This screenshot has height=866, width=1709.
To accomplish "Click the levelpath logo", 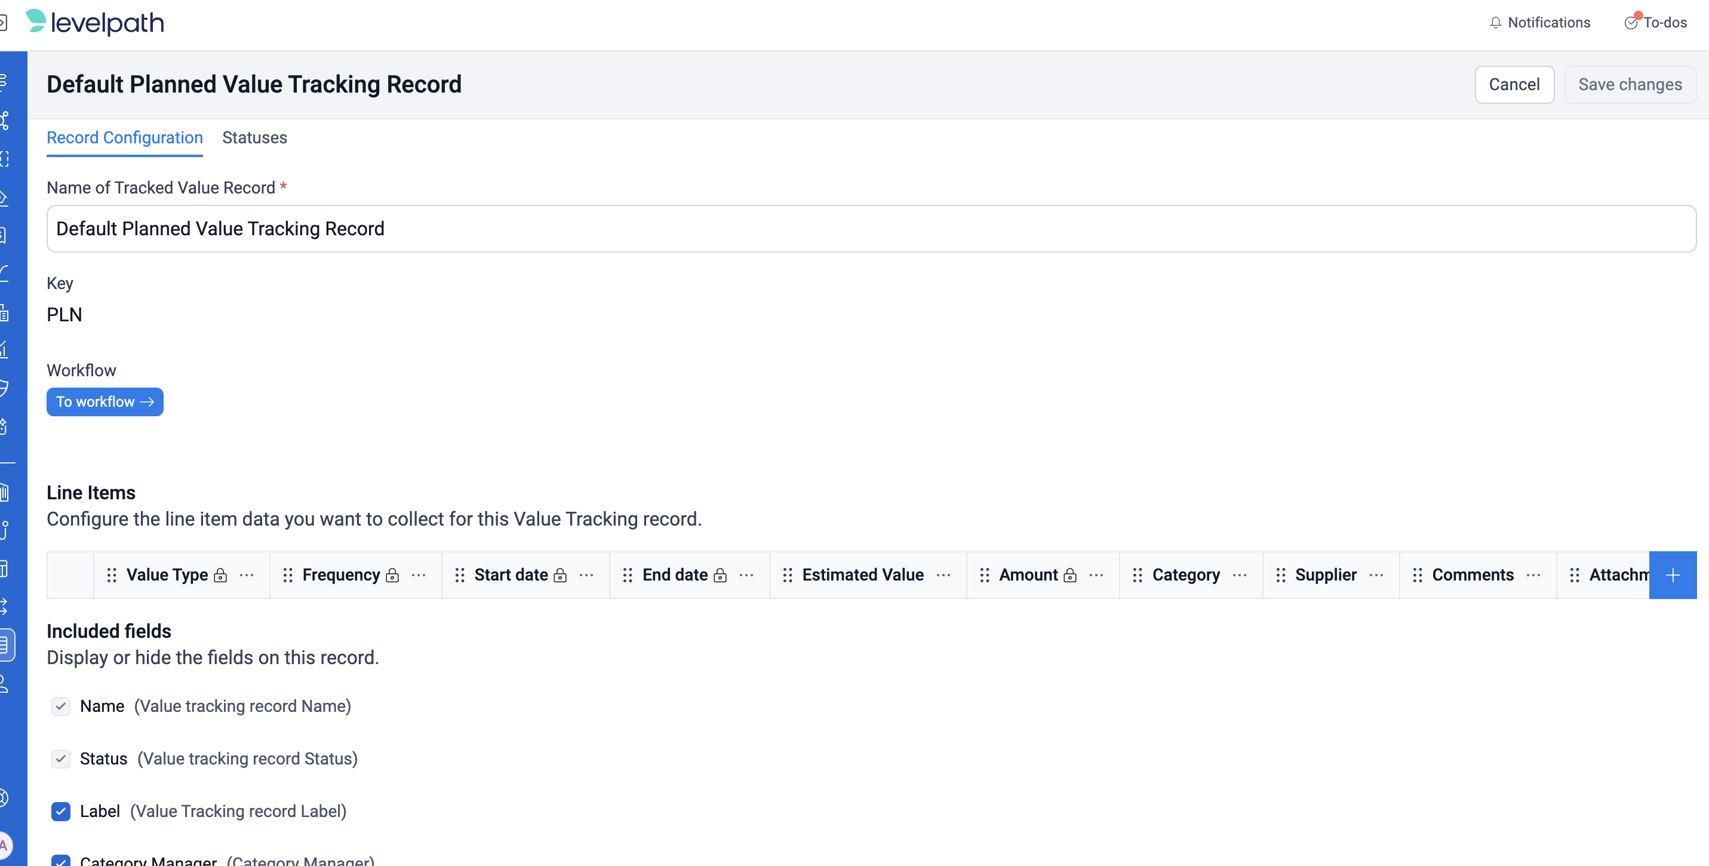I will point(95,23).
